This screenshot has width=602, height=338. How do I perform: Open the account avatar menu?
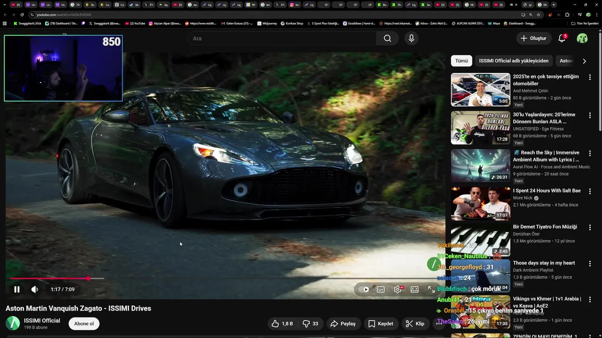(582, 38)
